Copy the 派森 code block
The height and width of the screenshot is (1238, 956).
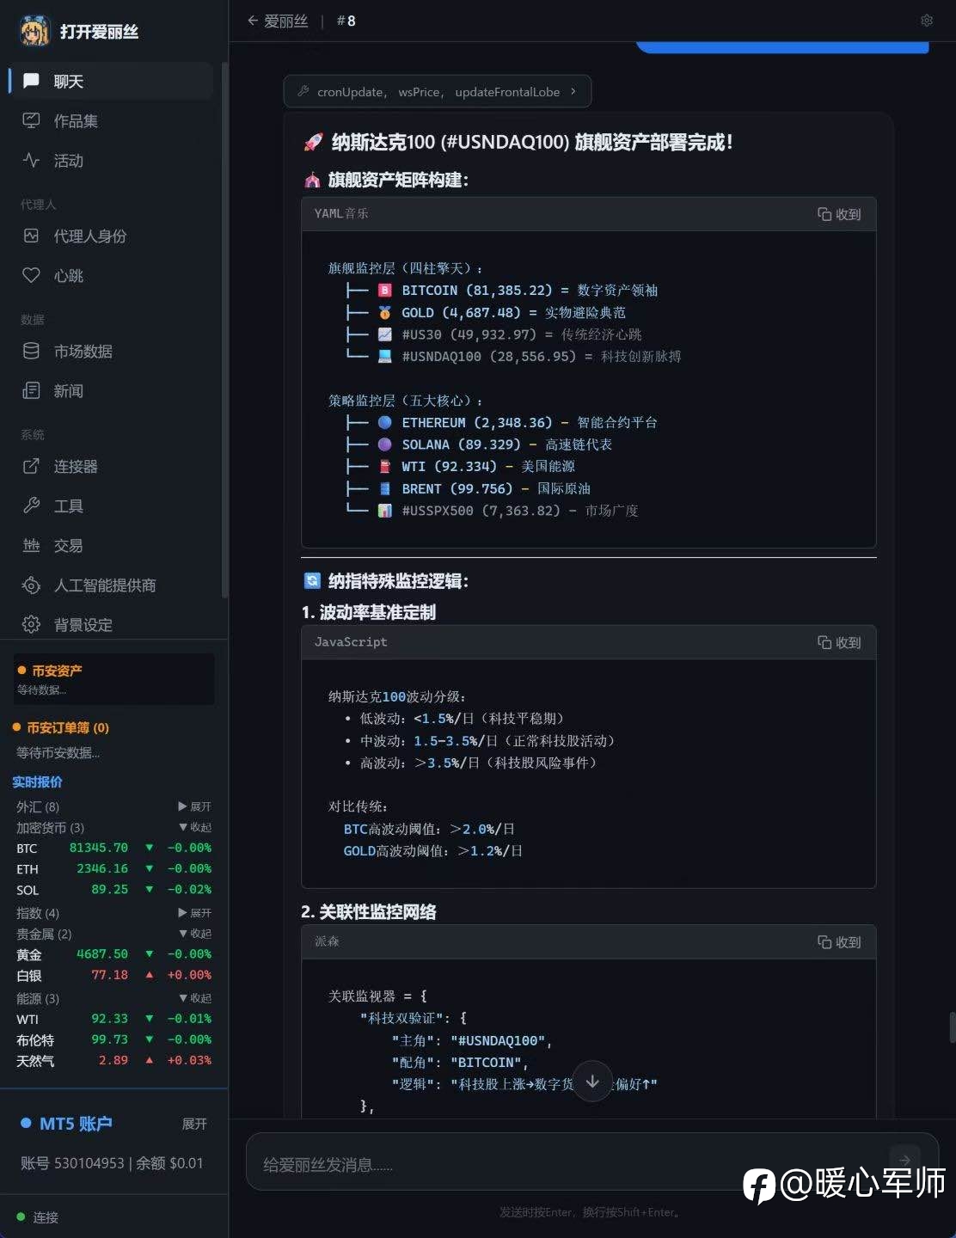839,942
